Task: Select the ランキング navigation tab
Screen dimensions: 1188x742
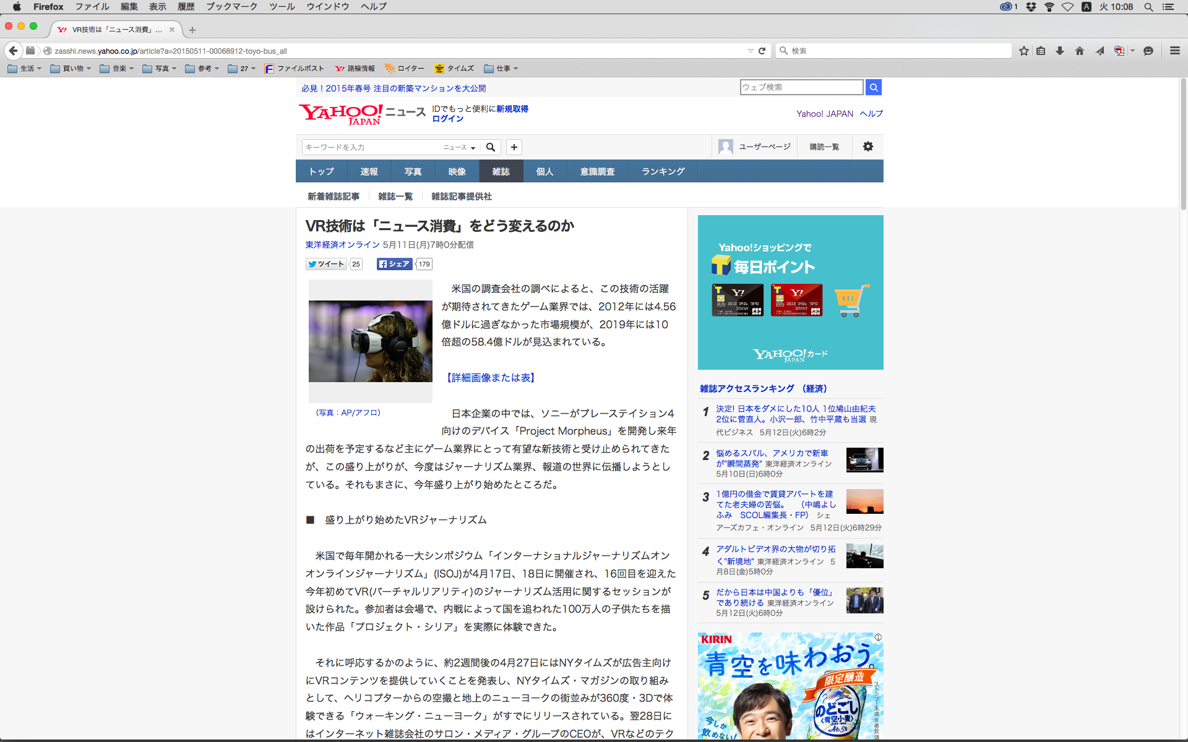Action: pos(663,171)
